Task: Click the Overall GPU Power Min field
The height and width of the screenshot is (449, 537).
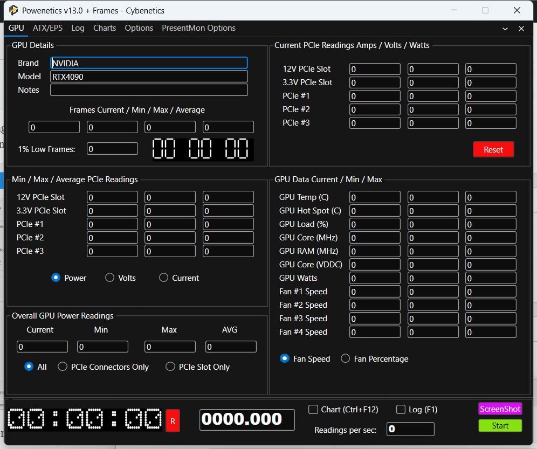Action: (x=103, y=347)
